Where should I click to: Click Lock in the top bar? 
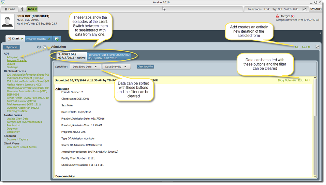267,9
